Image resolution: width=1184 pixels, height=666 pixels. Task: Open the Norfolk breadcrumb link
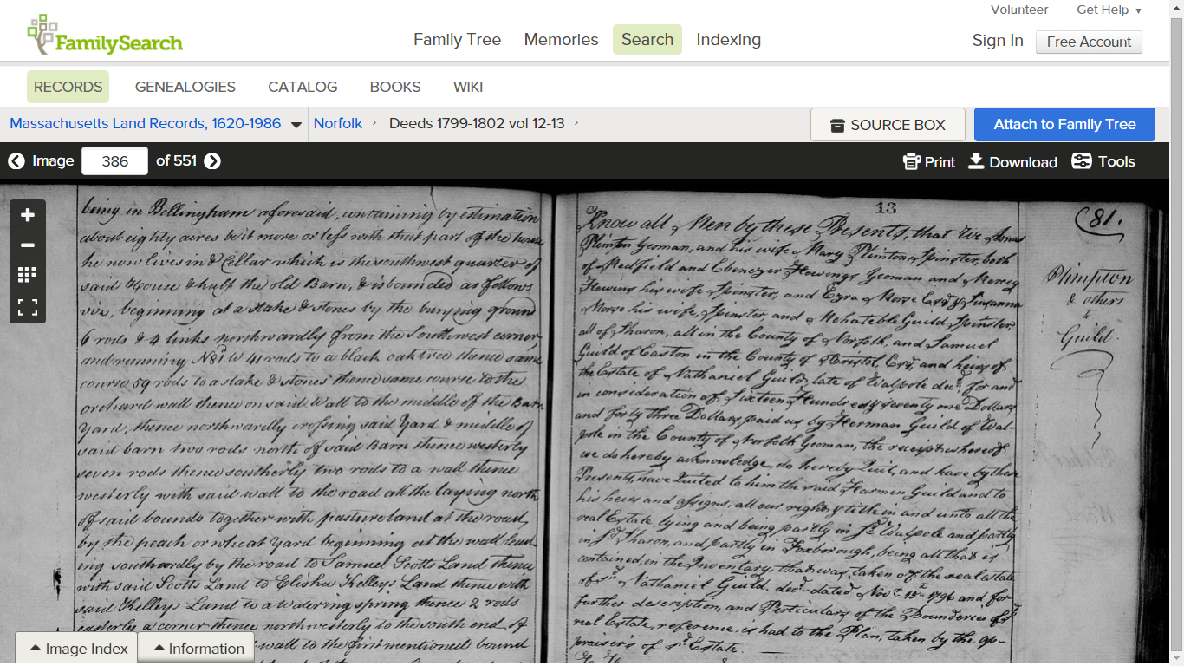pos(338,123)
